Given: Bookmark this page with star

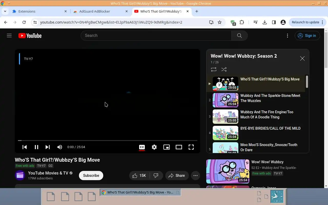Looking at the screenshot, I should tap(220, 22).
